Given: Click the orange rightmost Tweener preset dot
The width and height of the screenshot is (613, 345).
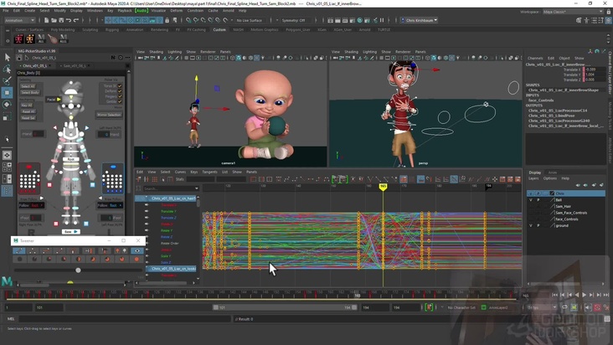Looking at the screenshot, I should coord(137,259).
